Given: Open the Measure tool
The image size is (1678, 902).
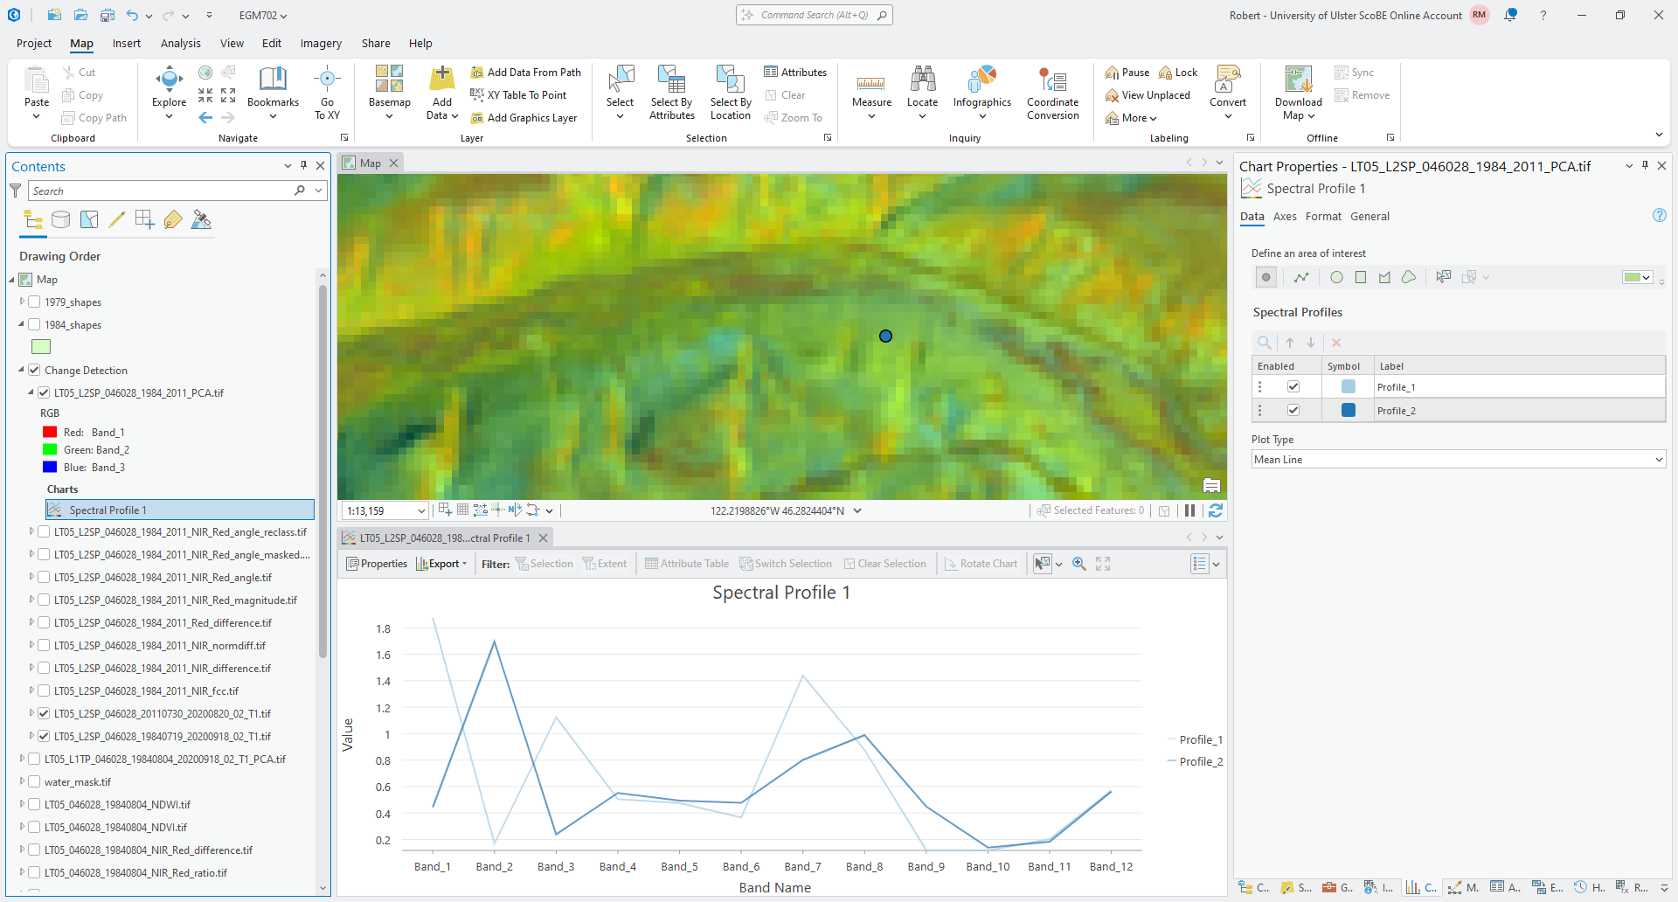Looking at the screenshot, I should tap(871, 91).
